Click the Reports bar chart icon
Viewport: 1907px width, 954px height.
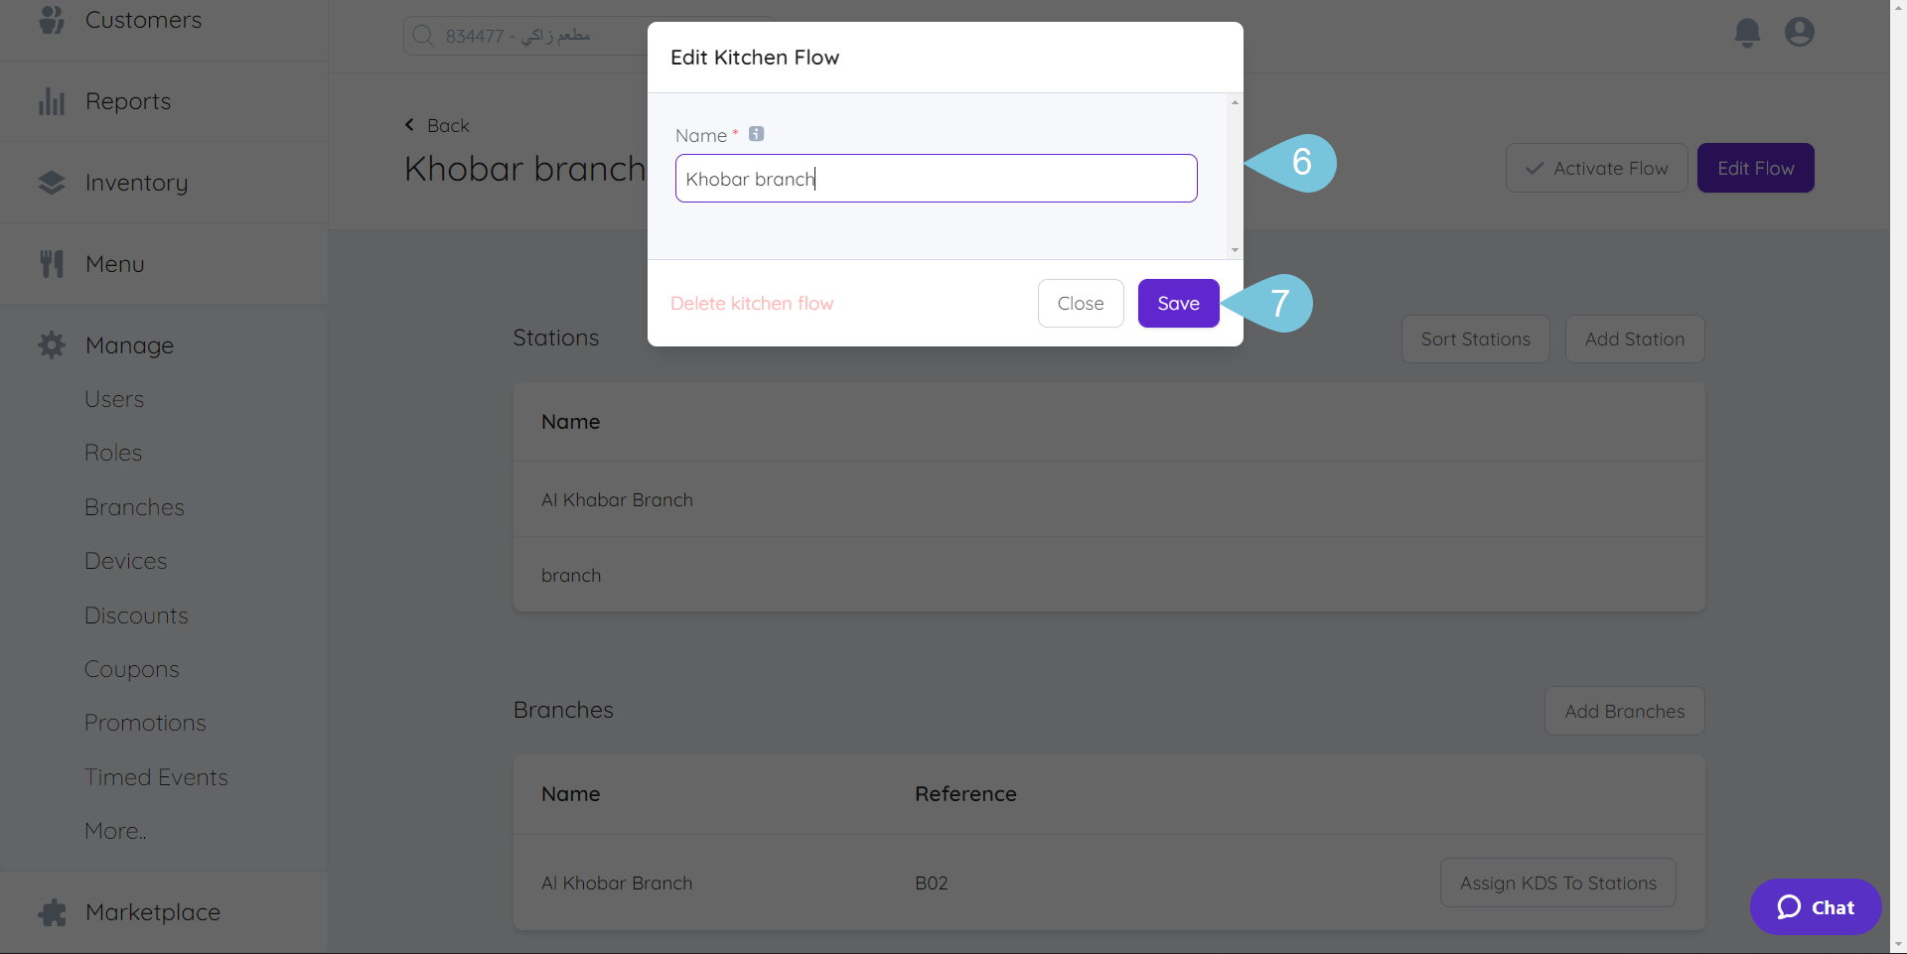[x=52, y=101]
